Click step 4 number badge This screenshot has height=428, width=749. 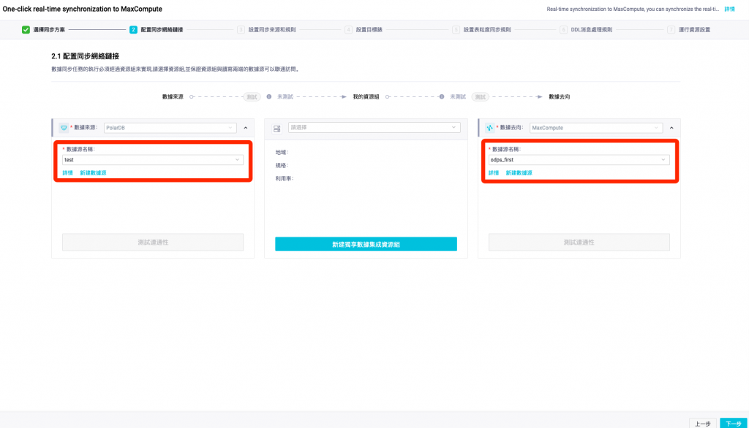click(348, 30)
